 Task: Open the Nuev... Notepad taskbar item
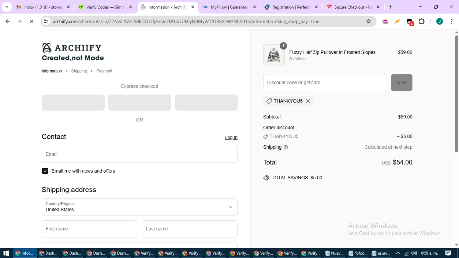coord(334,253)
